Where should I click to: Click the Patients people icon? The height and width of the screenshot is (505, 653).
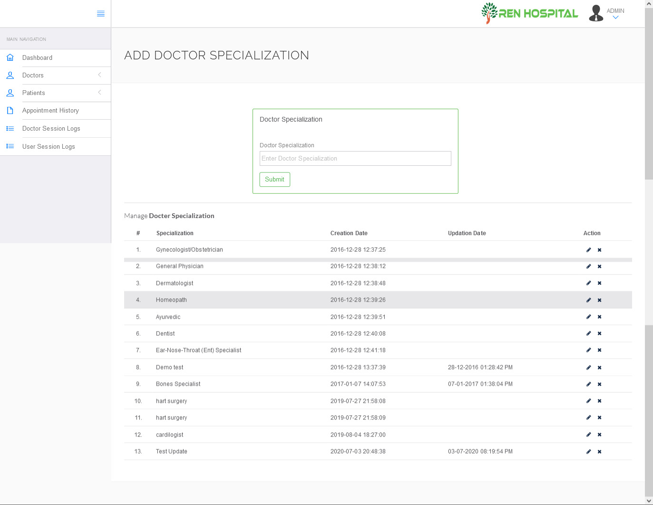(x=10, y=93)
